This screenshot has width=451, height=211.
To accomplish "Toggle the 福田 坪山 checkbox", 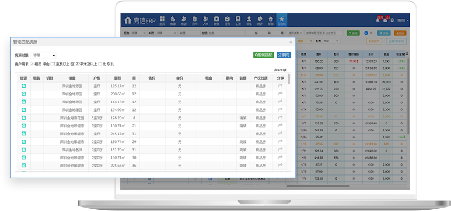I will click(x=32, y=64).
